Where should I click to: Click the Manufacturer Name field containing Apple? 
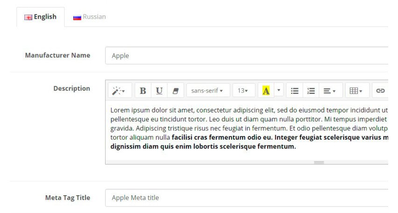point(247,56)
